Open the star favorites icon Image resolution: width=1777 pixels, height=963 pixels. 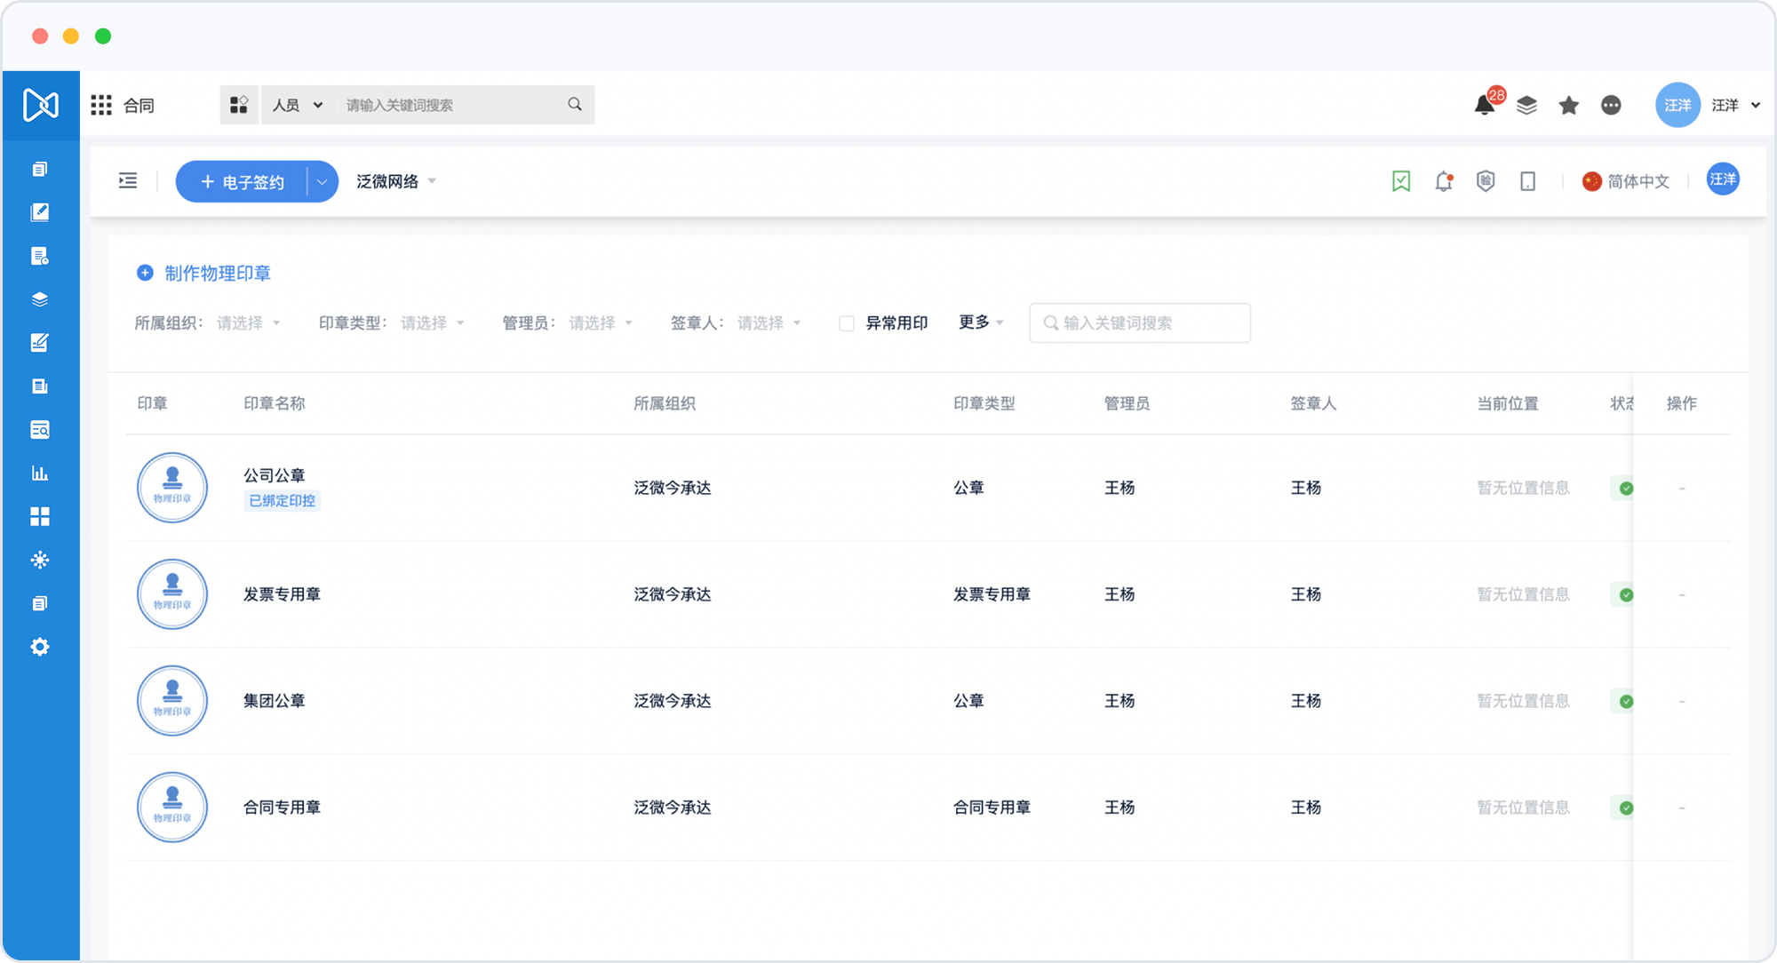pos(1569,106)
